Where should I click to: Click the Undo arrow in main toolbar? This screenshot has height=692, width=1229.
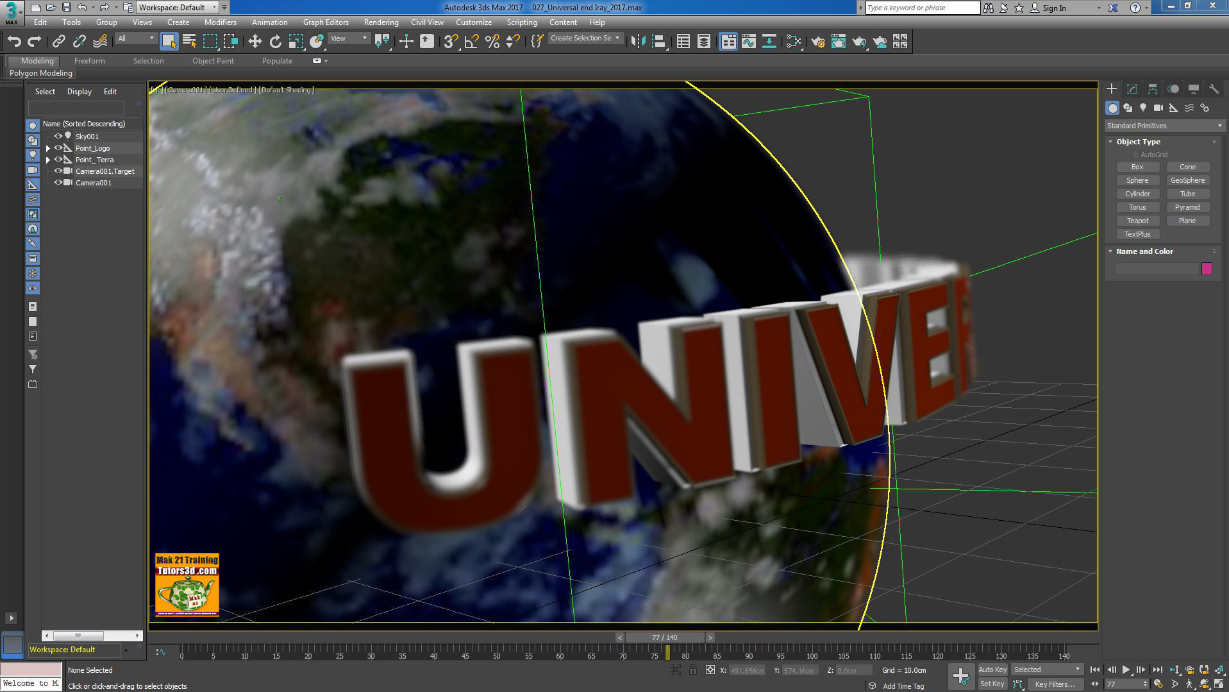coord(14,42)
